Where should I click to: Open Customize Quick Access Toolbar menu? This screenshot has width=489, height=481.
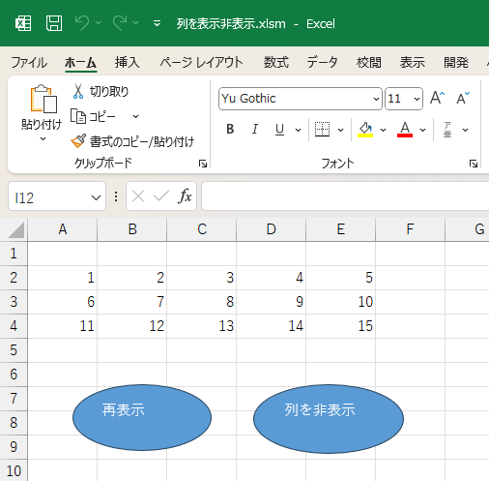click(157, 23)
